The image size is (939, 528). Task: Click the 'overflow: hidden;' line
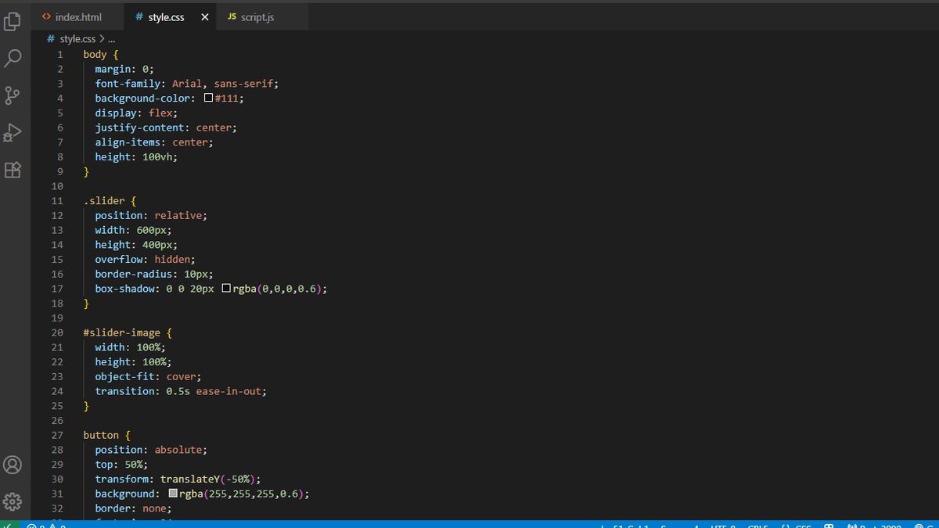tap(146, 259)
